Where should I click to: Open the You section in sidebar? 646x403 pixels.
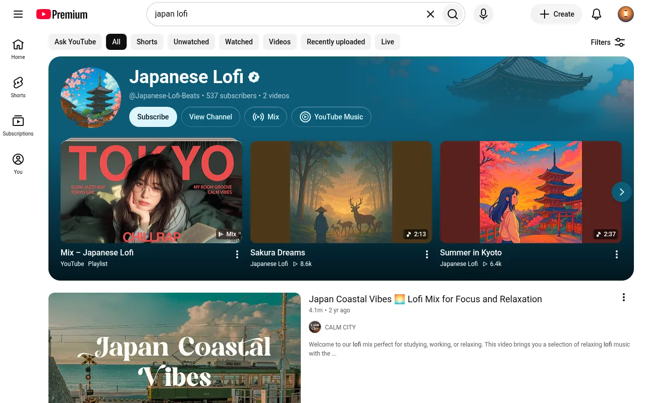pyautogui.click(x=18, y=164)
